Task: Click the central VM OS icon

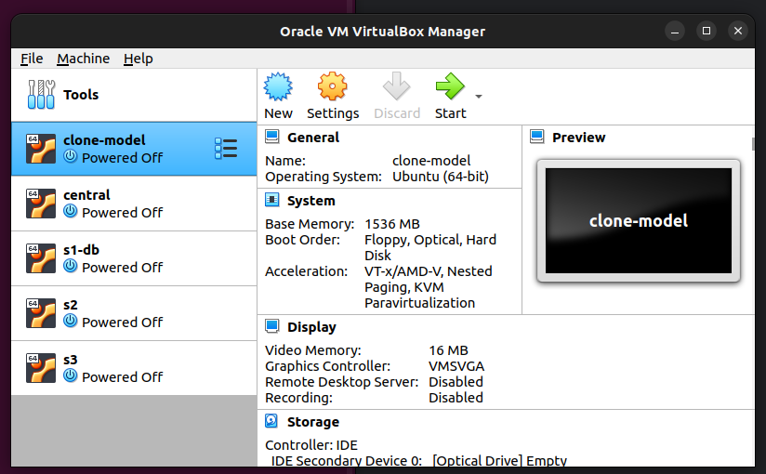Action: 41,204
